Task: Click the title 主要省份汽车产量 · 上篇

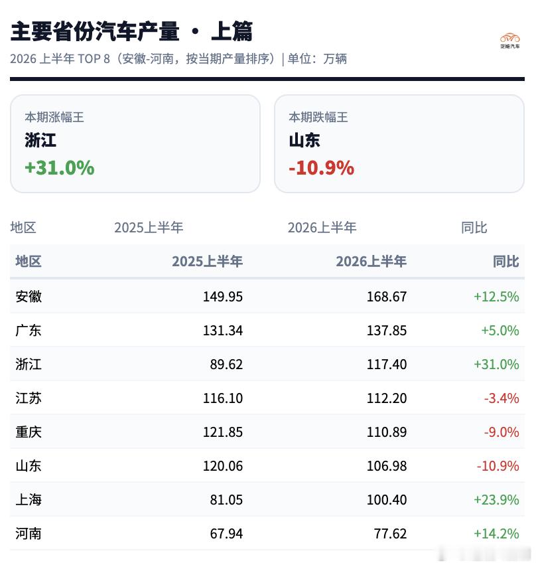Action: click(x=131, y=31)
